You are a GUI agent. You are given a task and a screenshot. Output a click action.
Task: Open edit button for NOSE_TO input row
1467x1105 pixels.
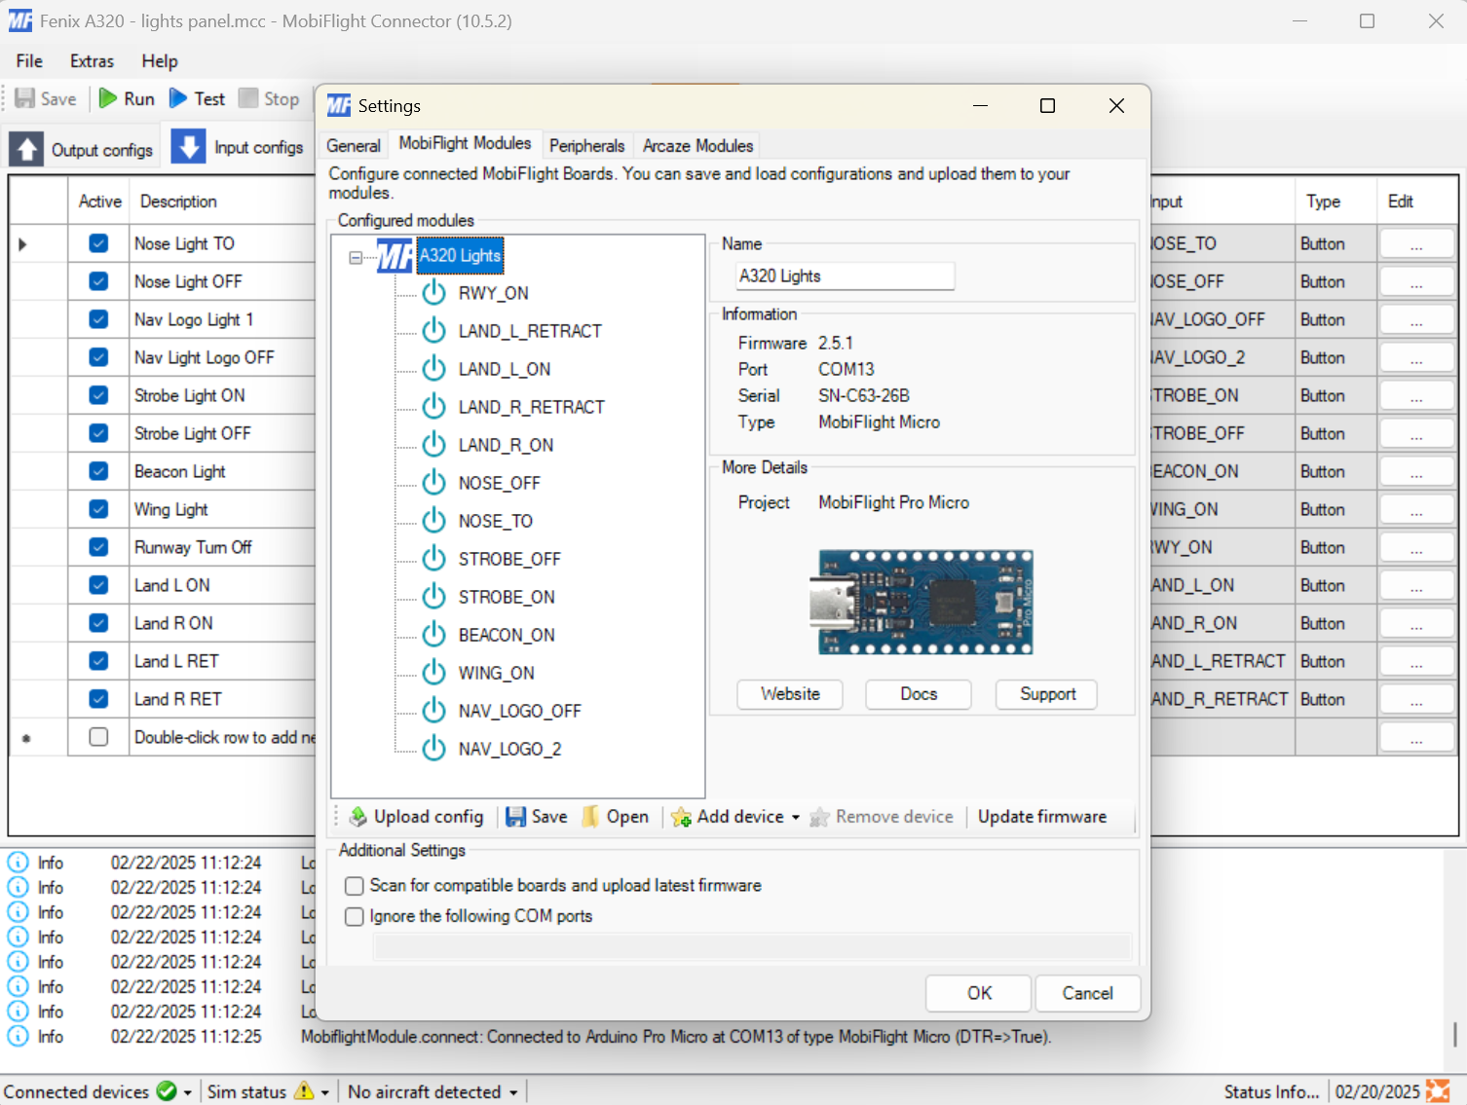click(x=1416, y=243)
